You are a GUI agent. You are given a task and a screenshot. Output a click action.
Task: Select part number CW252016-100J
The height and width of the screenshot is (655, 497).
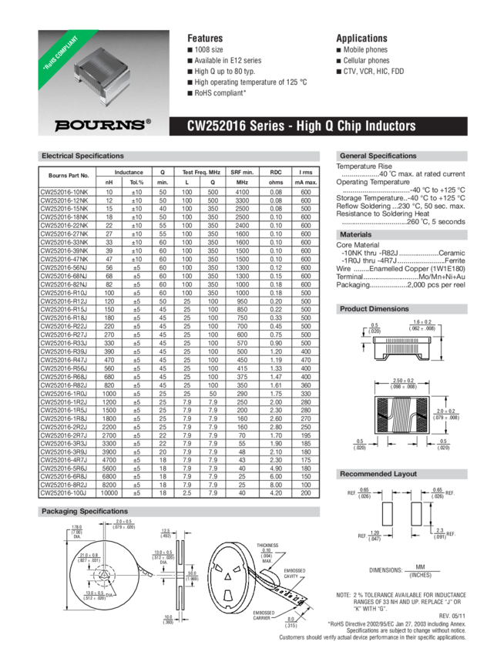click(x=63, y=493)
